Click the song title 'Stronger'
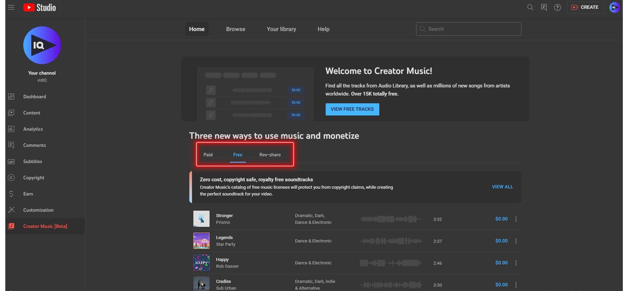This screenshot has height=291, width=627. (224, 215)
